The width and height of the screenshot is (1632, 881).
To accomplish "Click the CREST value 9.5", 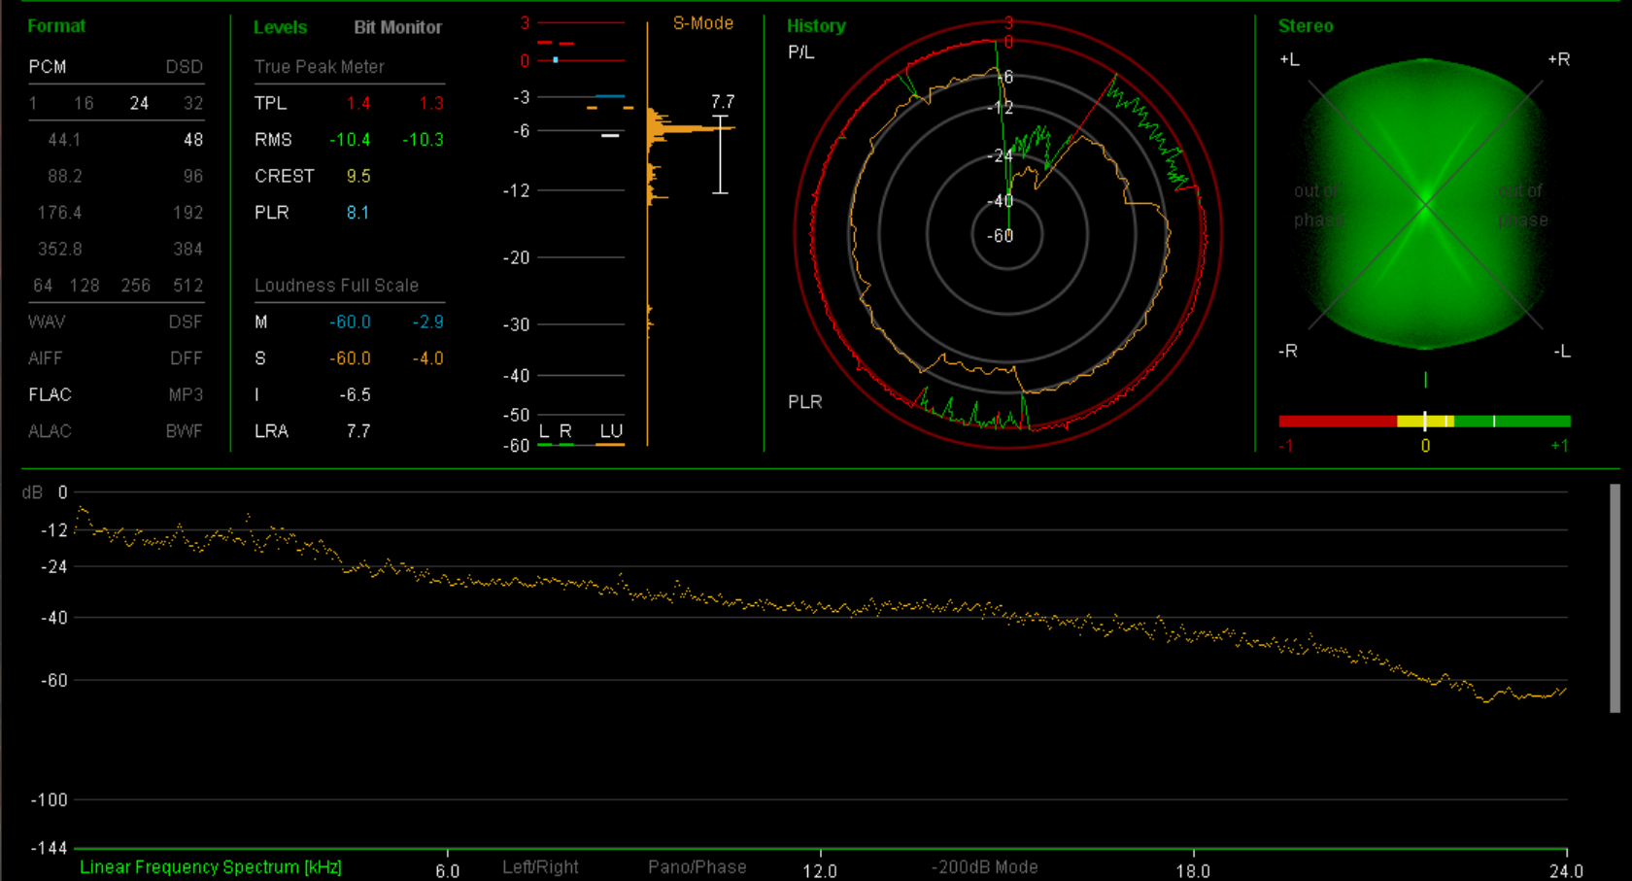I will (x=358, y=177).
